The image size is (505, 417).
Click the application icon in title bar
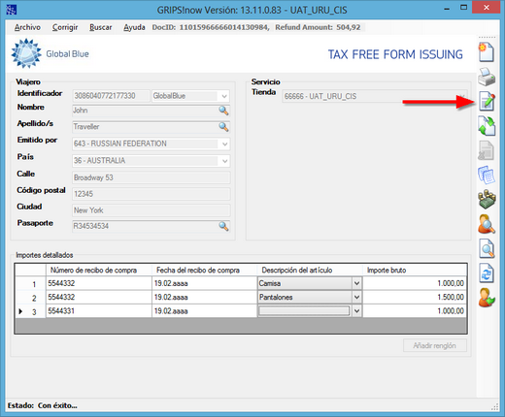pos(12,10)
